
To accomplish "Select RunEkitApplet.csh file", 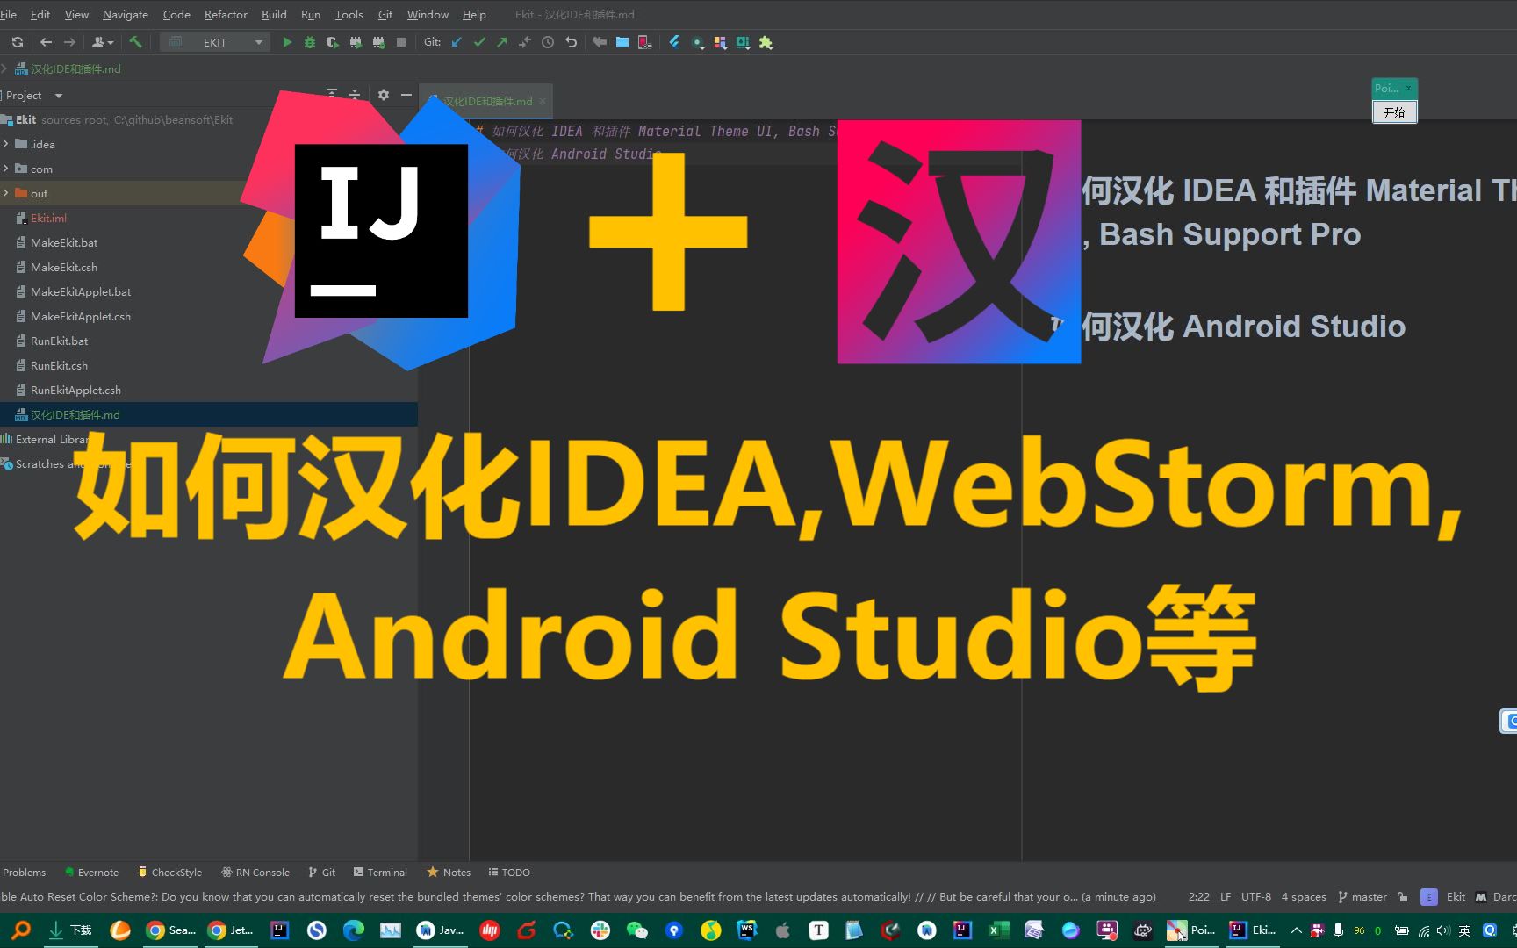I will [75, 390].
